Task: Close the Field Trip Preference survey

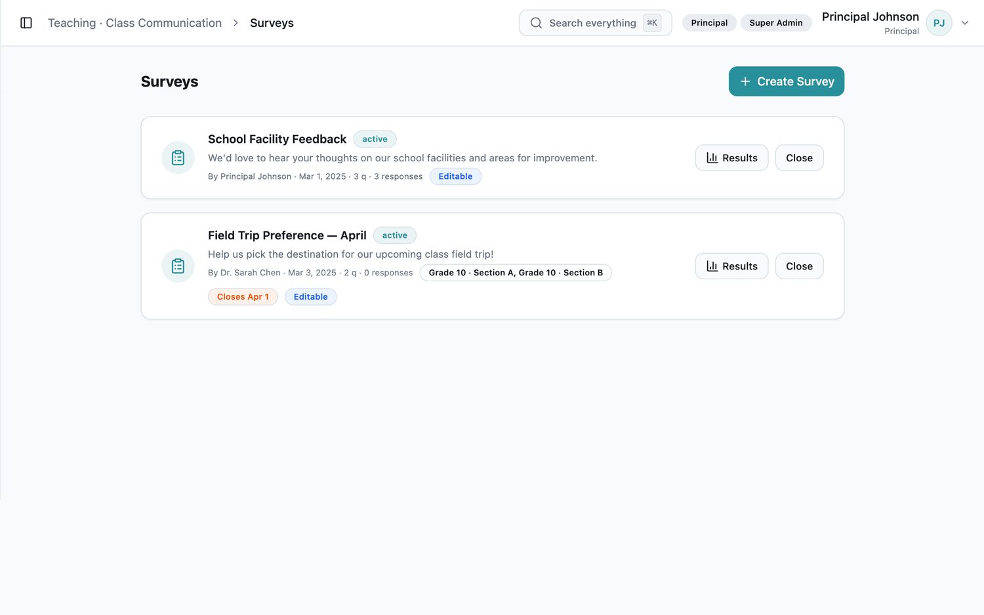Action: pos(799,266)
